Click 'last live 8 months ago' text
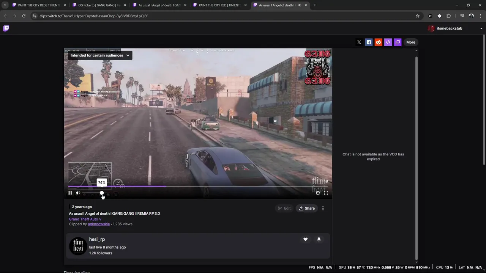 click(107, 247)
